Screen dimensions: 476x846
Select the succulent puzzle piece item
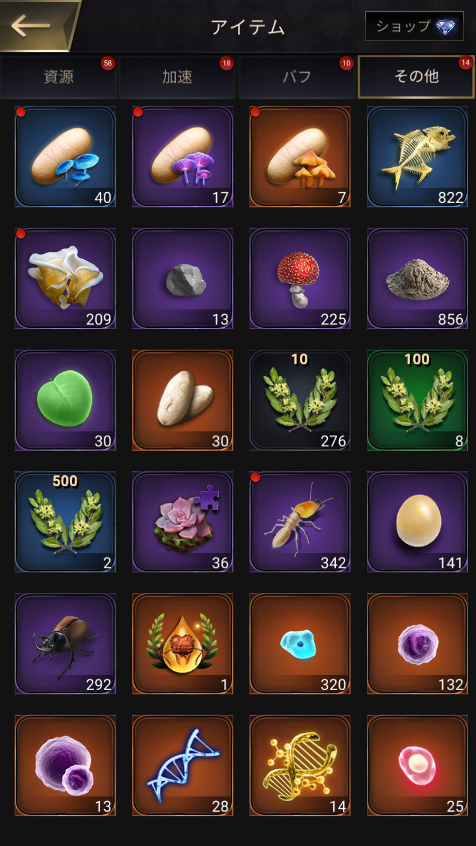point(183,521)
